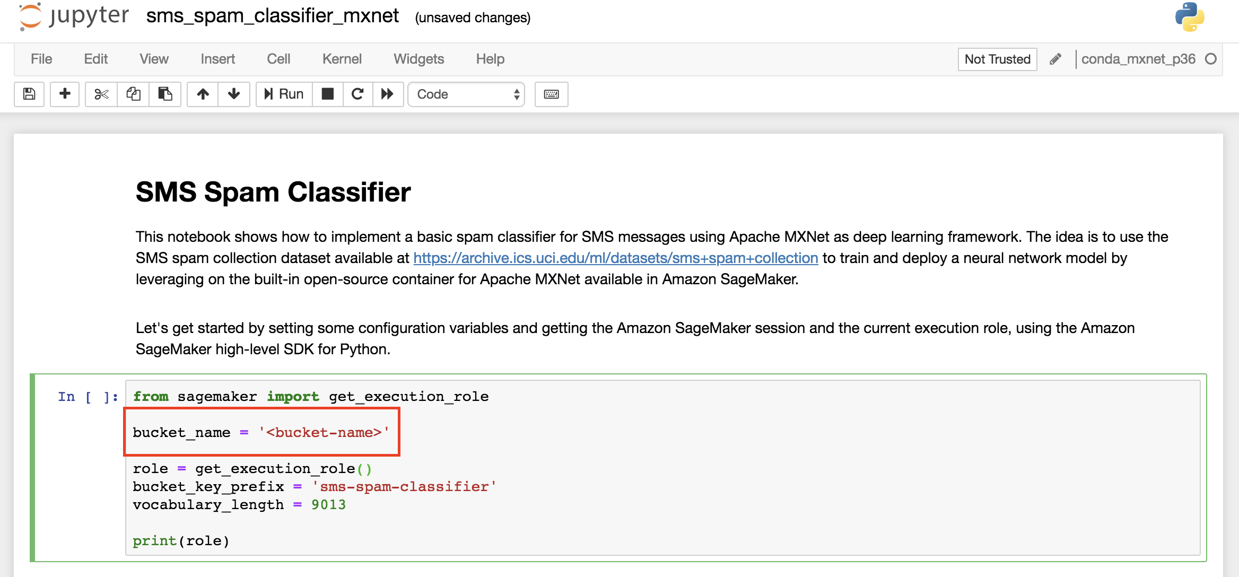The image size is (1239, 577).
Task: Click the notebook title sms_spam_classifier_mxnet
Action: click(x=272, y=16)
